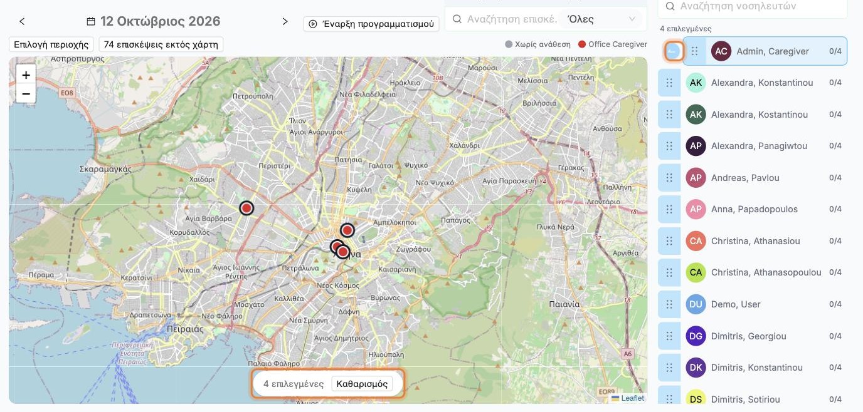Click the CA avatar of Christina, Athanasiou
Screen dimensions: 863x412
tap(696, 241)
